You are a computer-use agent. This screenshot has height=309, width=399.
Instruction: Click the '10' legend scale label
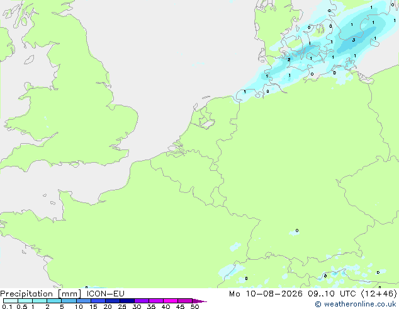(x=79, y=306)
